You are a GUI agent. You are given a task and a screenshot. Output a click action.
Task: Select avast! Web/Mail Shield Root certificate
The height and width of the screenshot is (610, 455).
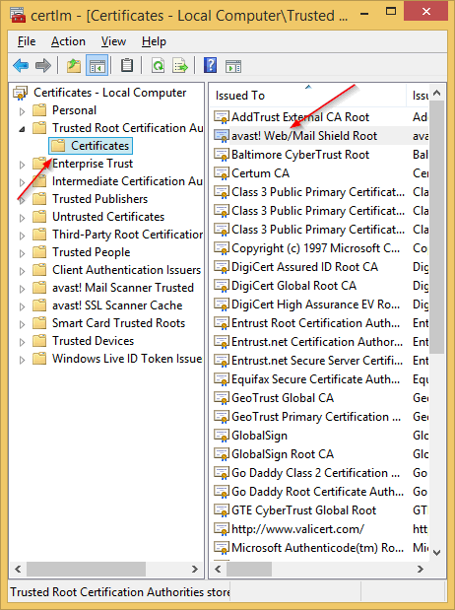click(304, 136)
